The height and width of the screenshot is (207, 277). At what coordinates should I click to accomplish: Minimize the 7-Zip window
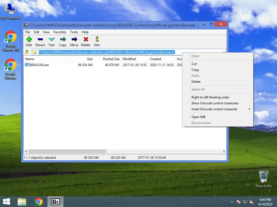pos(204,25)
